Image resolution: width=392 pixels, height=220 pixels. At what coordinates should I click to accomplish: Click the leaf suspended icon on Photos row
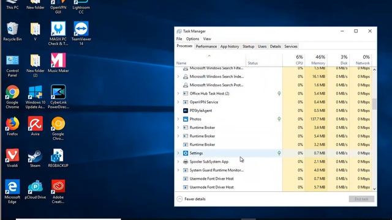(x=279, y=119)
